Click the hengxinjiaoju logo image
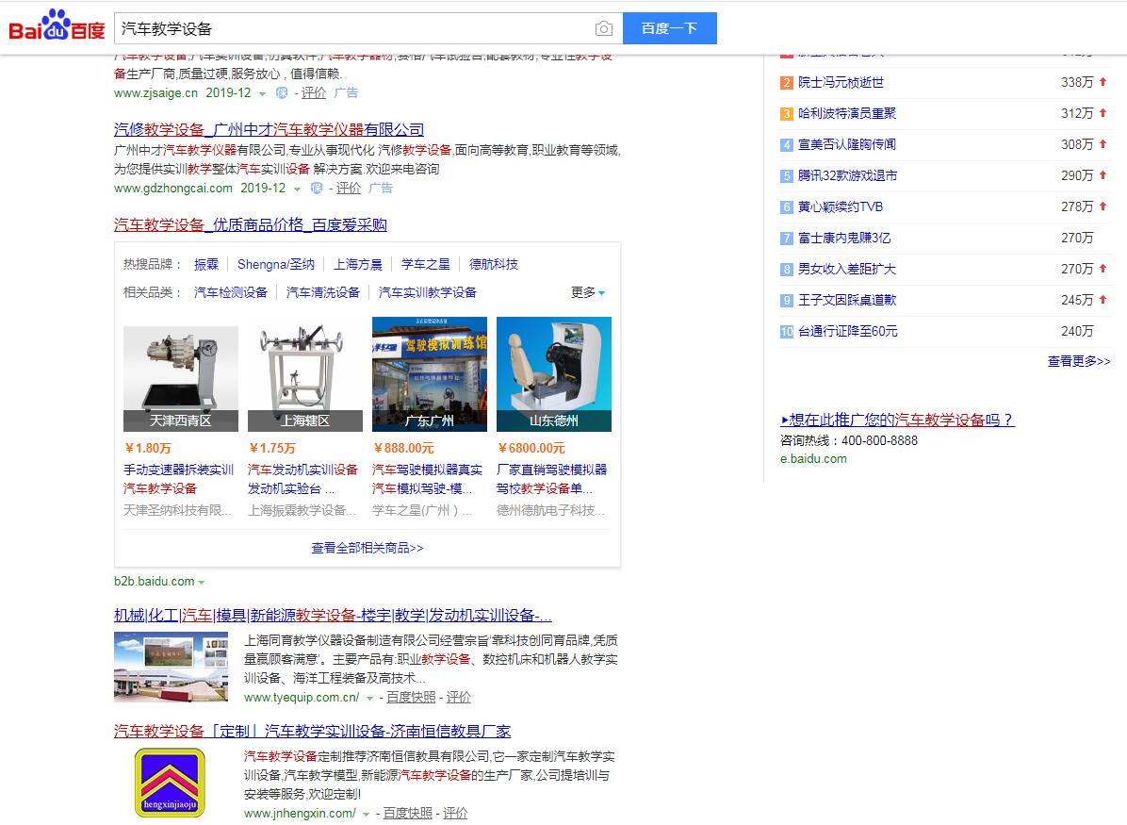The width and height of the screenshot is (1127, 825). [x=171, y=783]
